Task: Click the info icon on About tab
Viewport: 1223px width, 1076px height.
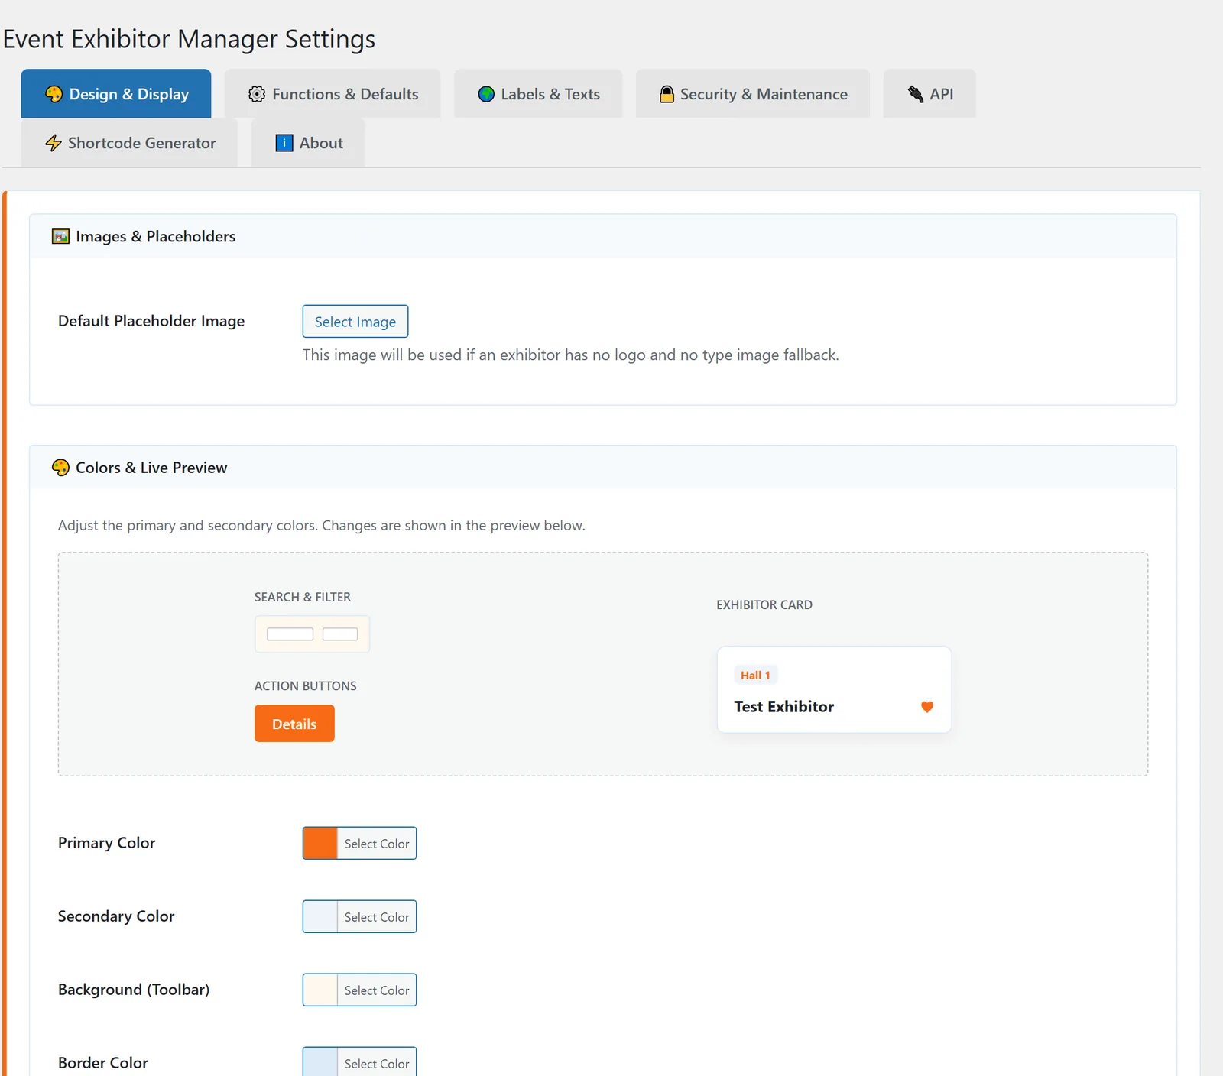Action: [x=284, y=143]
